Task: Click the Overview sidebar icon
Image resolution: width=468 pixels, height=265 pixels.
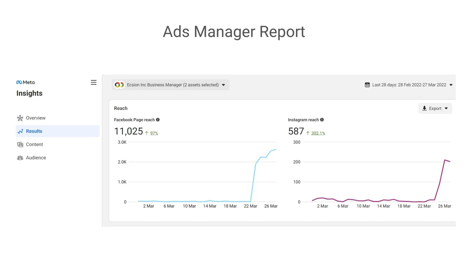Action: click(x=20, y=118)
